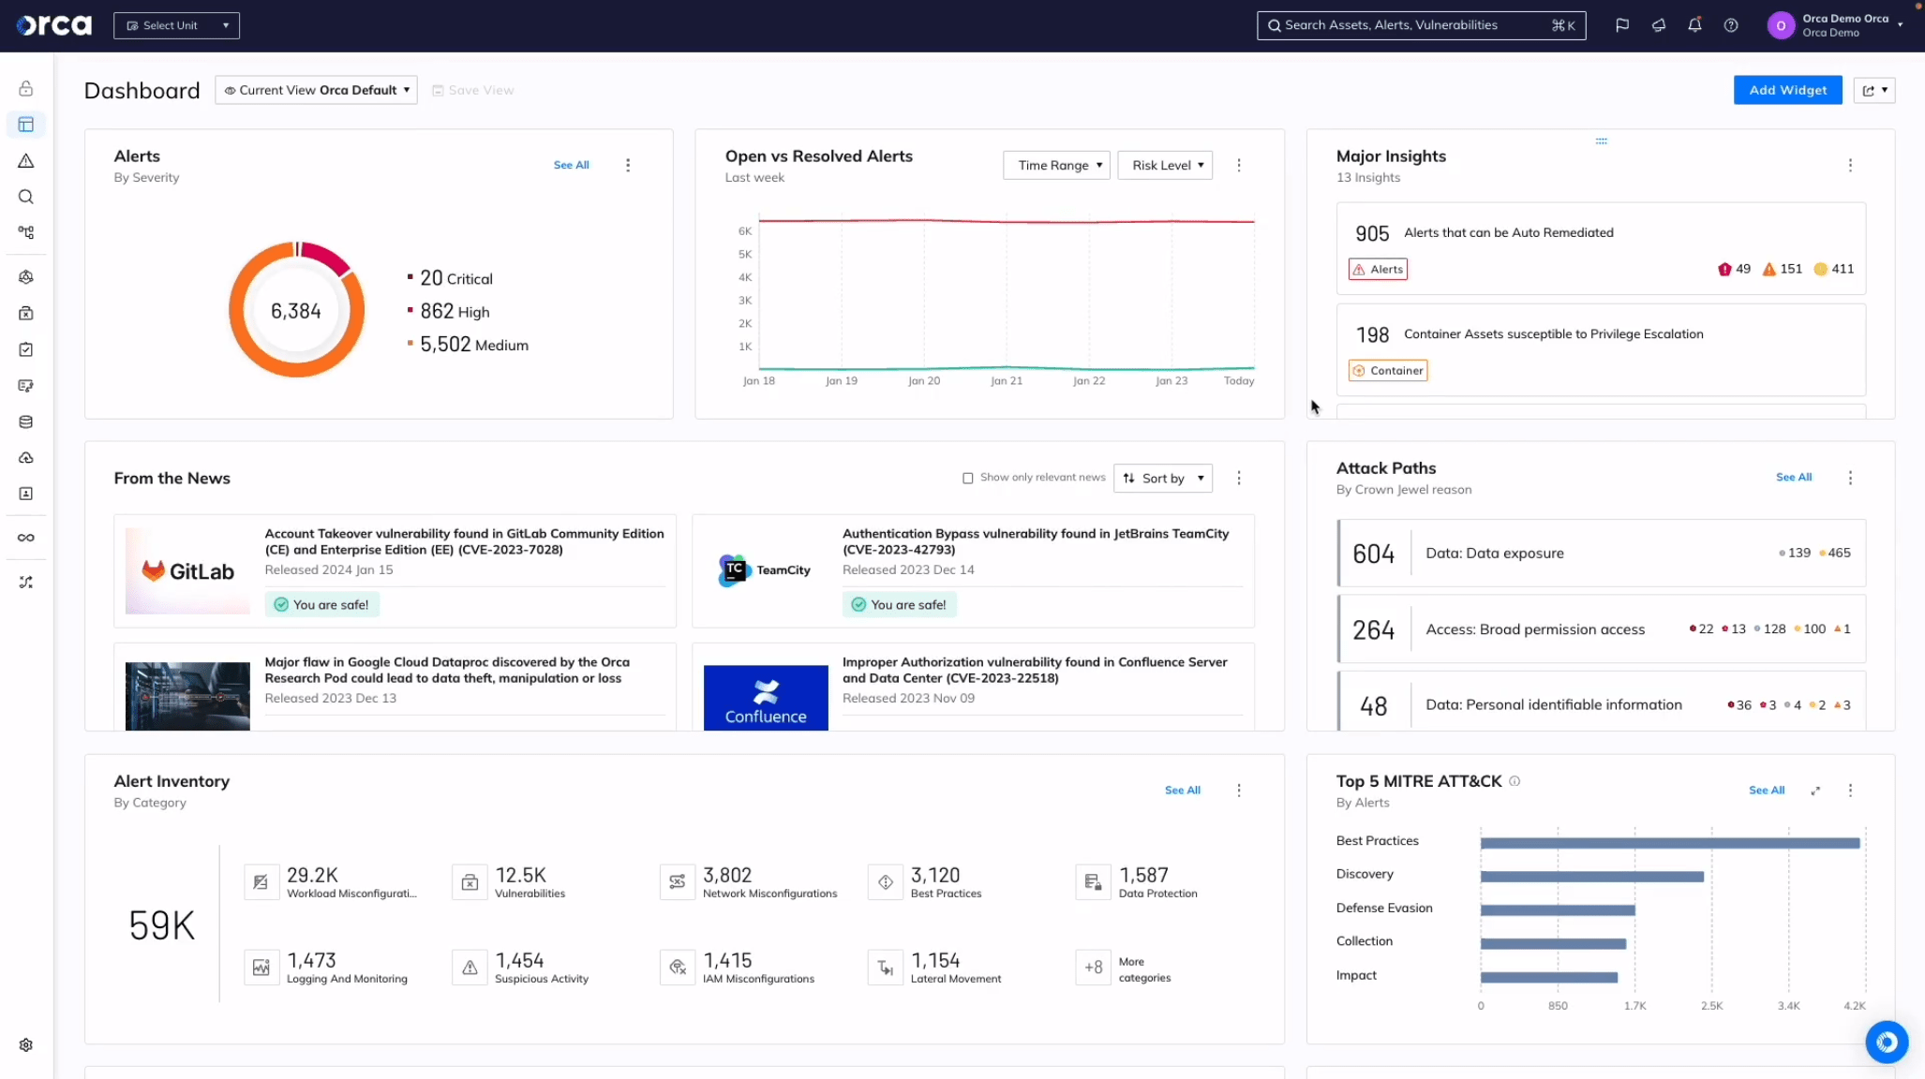This screenshot has height=1079, width=1925.
Task: Click See All in the Attack Paths widget
Action: 1793,477
